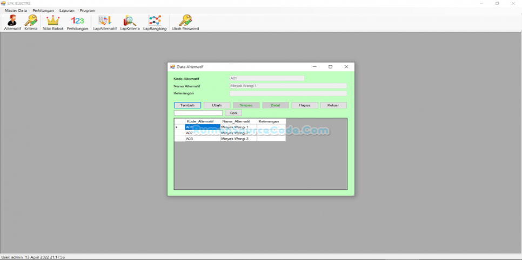Launch the Perhitungan 123 icon
Screen dimensions: 522x260
77,23
